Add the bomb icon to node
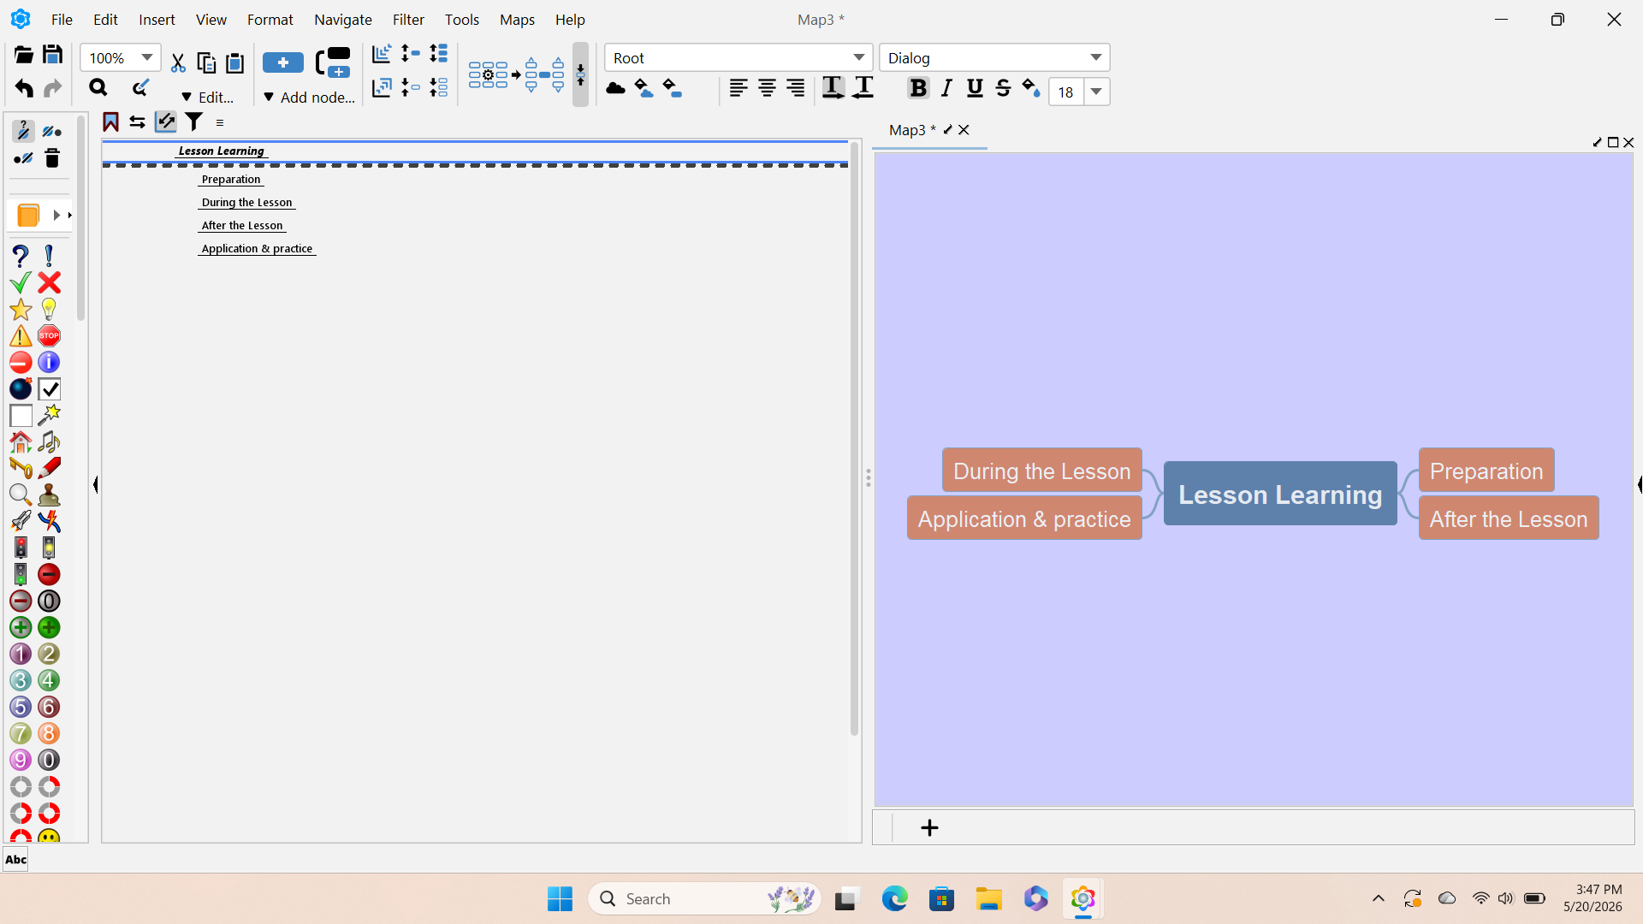1643x924 pixels. tap(21, 388)
